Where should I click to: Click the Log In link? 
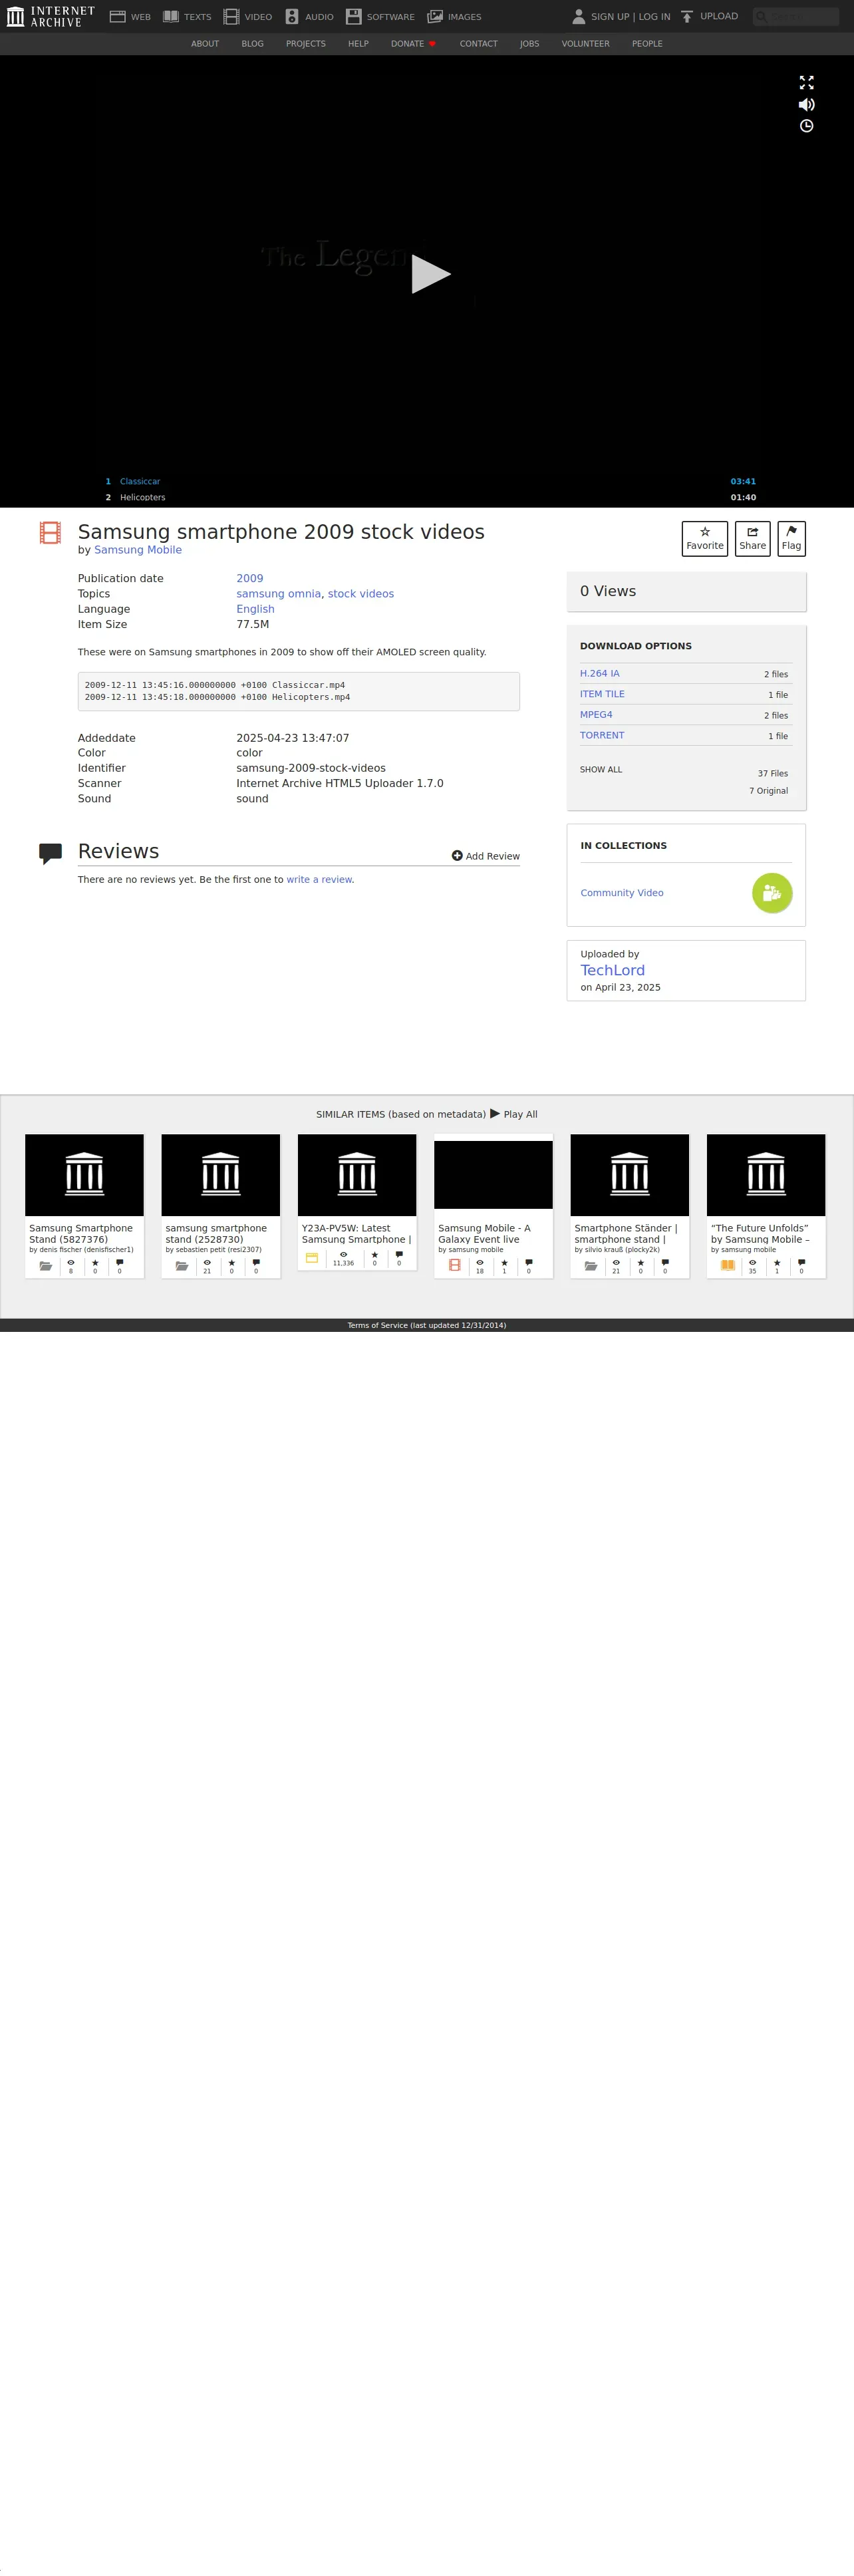654,17
